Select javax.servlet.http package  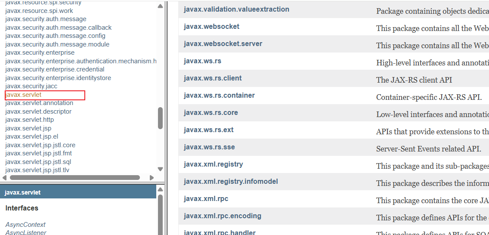click(30, 120)
